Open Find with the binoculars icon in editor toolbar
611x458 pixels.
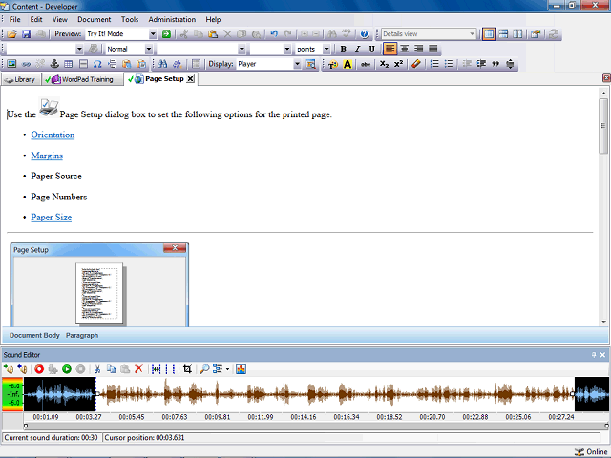[163, 64]
